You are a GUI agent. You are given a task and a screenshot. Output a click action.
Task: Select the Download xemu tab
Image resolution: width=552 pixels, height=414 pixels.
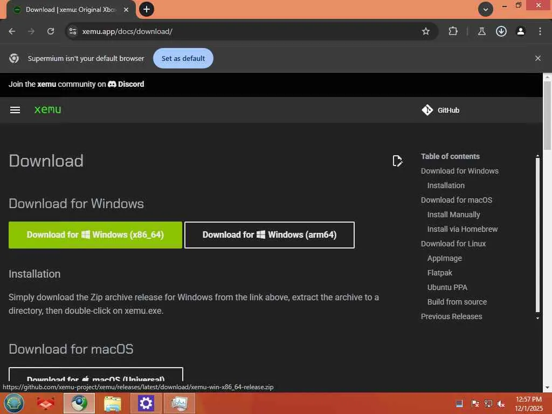point(71,10)
